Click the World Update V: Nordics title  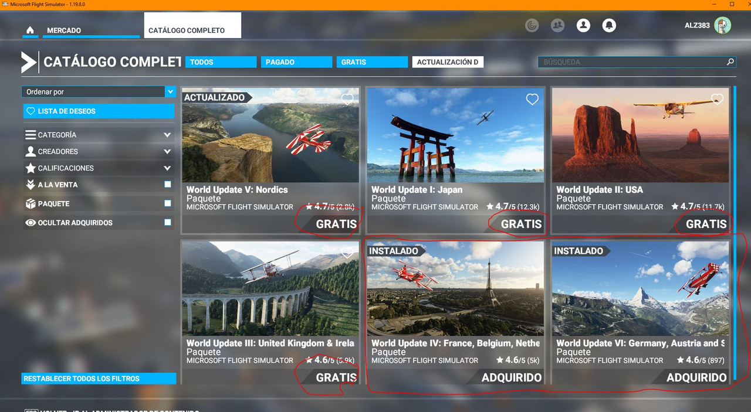(x=237, y=189)
